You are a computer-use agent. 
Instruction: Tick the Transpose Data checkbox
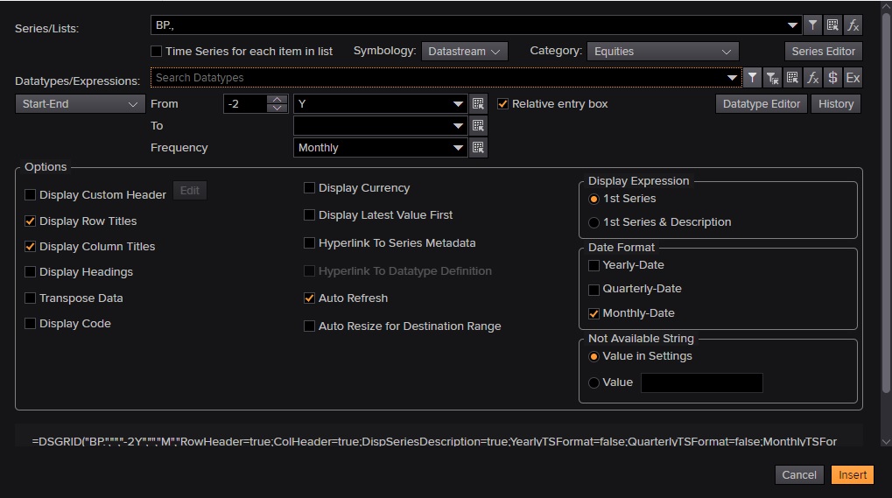pos(31,298)
